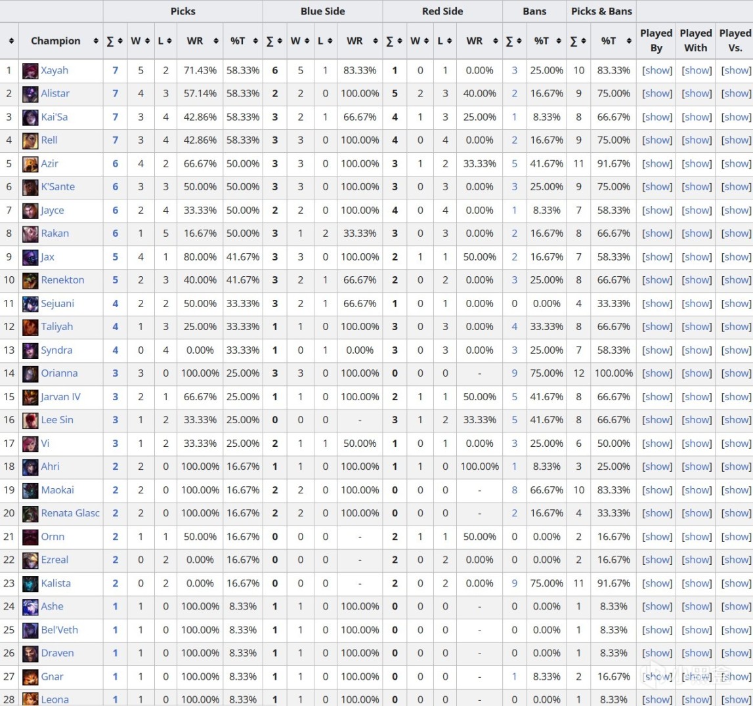Sort by Red Side WR column
Screen dimensions: 753x706
479,41
